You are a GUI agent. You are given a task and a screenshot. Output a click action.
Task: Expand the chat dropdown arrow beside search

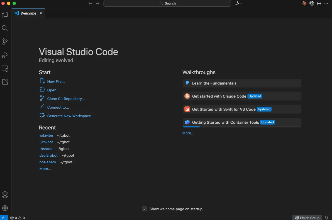tap(241, 3)
